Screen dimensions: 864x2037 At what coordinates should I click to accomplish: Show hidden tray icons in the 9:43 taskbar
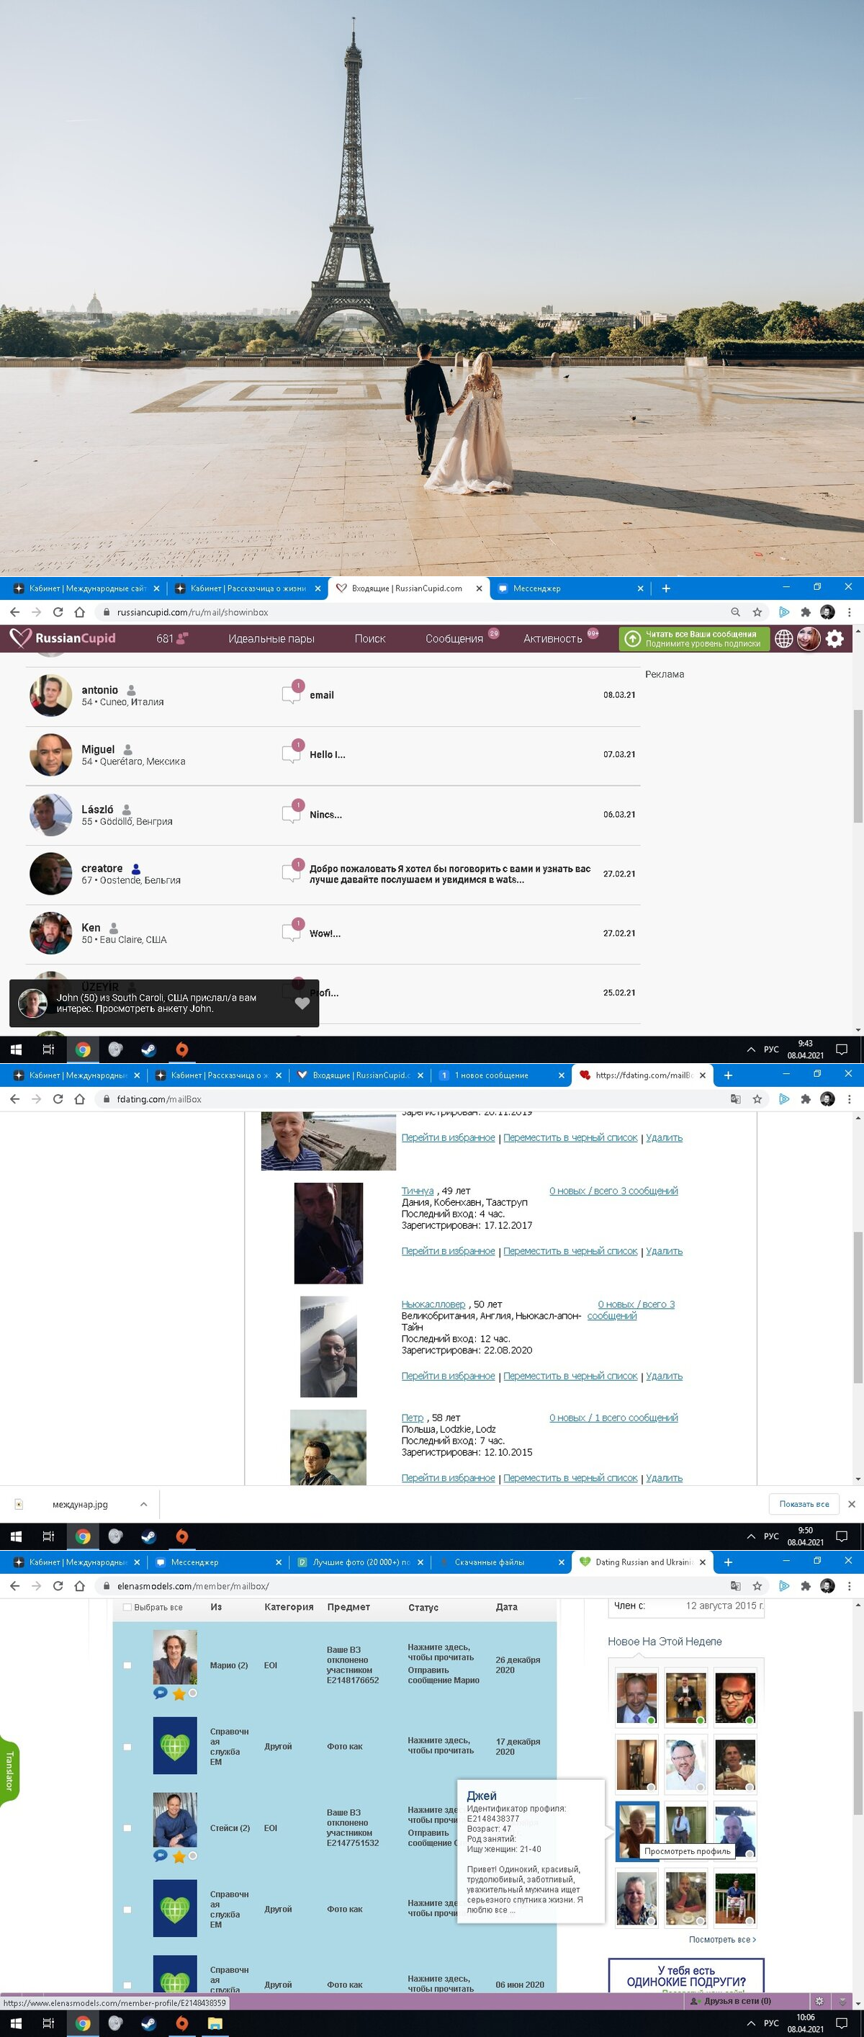click(751, 1049)
